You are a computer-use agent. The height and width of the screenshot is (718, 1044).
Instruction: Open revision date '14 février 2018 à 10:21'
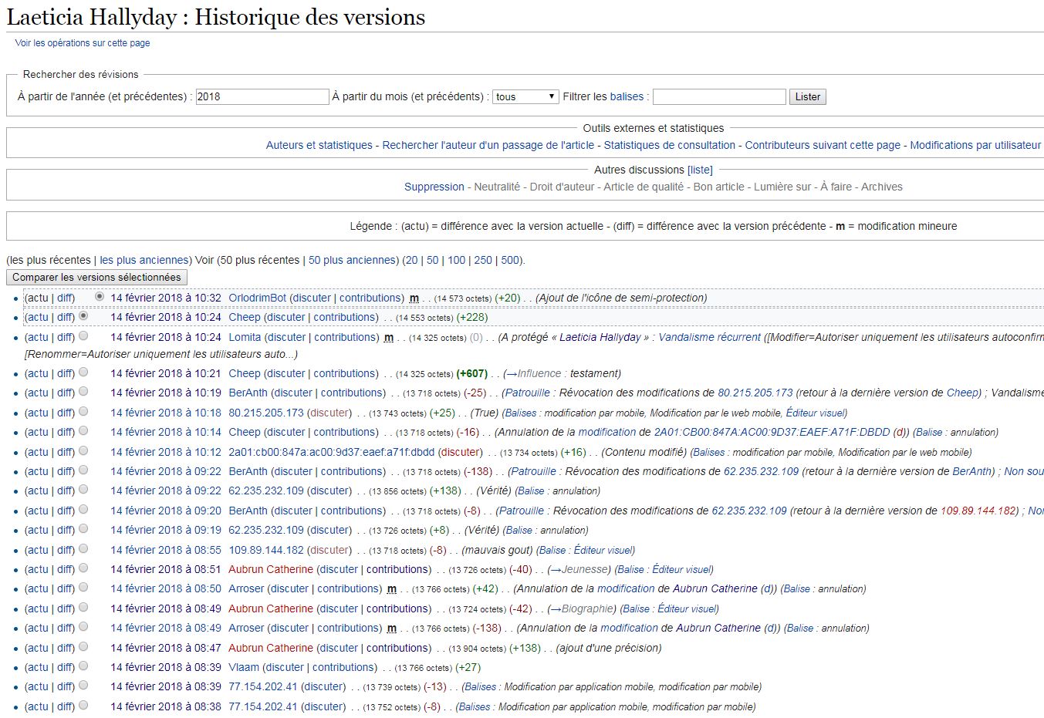click(166, 373)
